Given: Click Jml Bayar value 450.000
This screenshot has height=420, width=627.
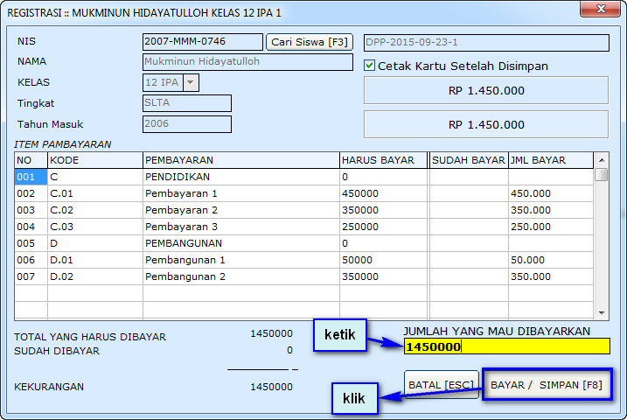Looking at the screenshot, I should [551, 193].
